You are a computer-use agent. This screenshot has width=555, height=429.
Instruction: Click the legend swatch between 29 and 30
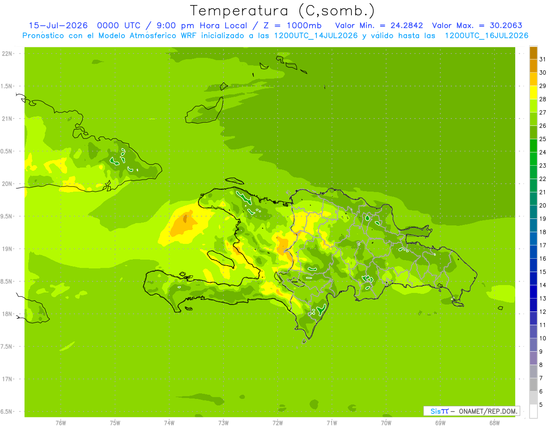tap(533, 79)
